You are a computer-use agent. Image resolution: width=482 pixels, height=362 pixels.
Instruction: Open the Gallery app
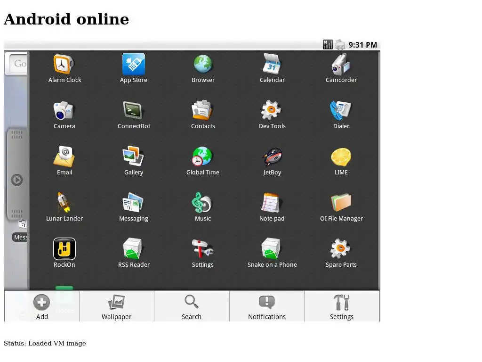[133, 161]
